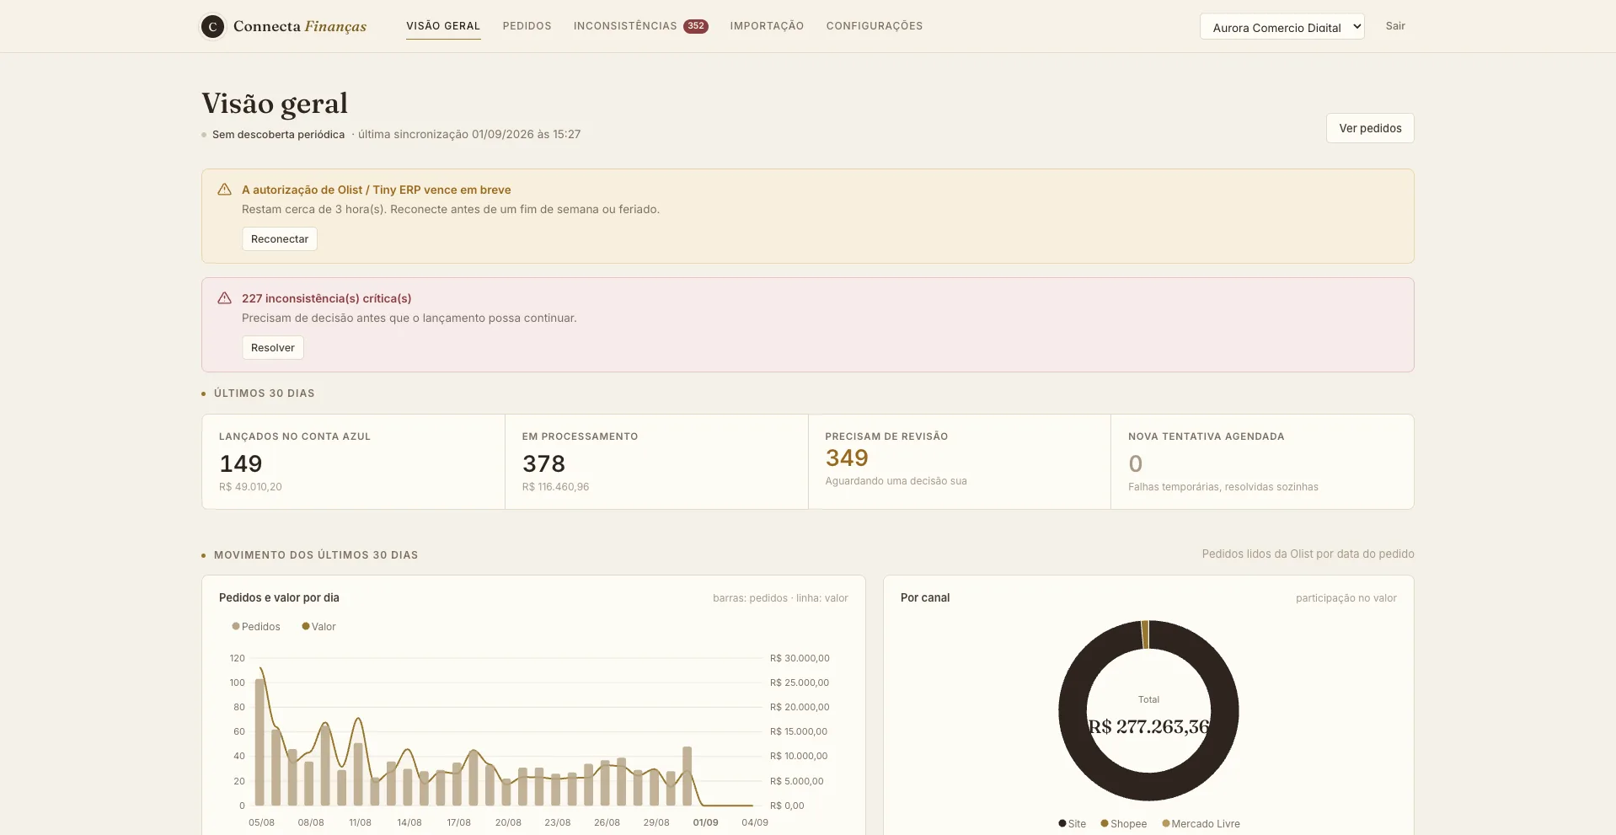This screenshot has width=1616, height=835.
Task: Toggle the Site channel legend item
Action: coord(1072,824)
